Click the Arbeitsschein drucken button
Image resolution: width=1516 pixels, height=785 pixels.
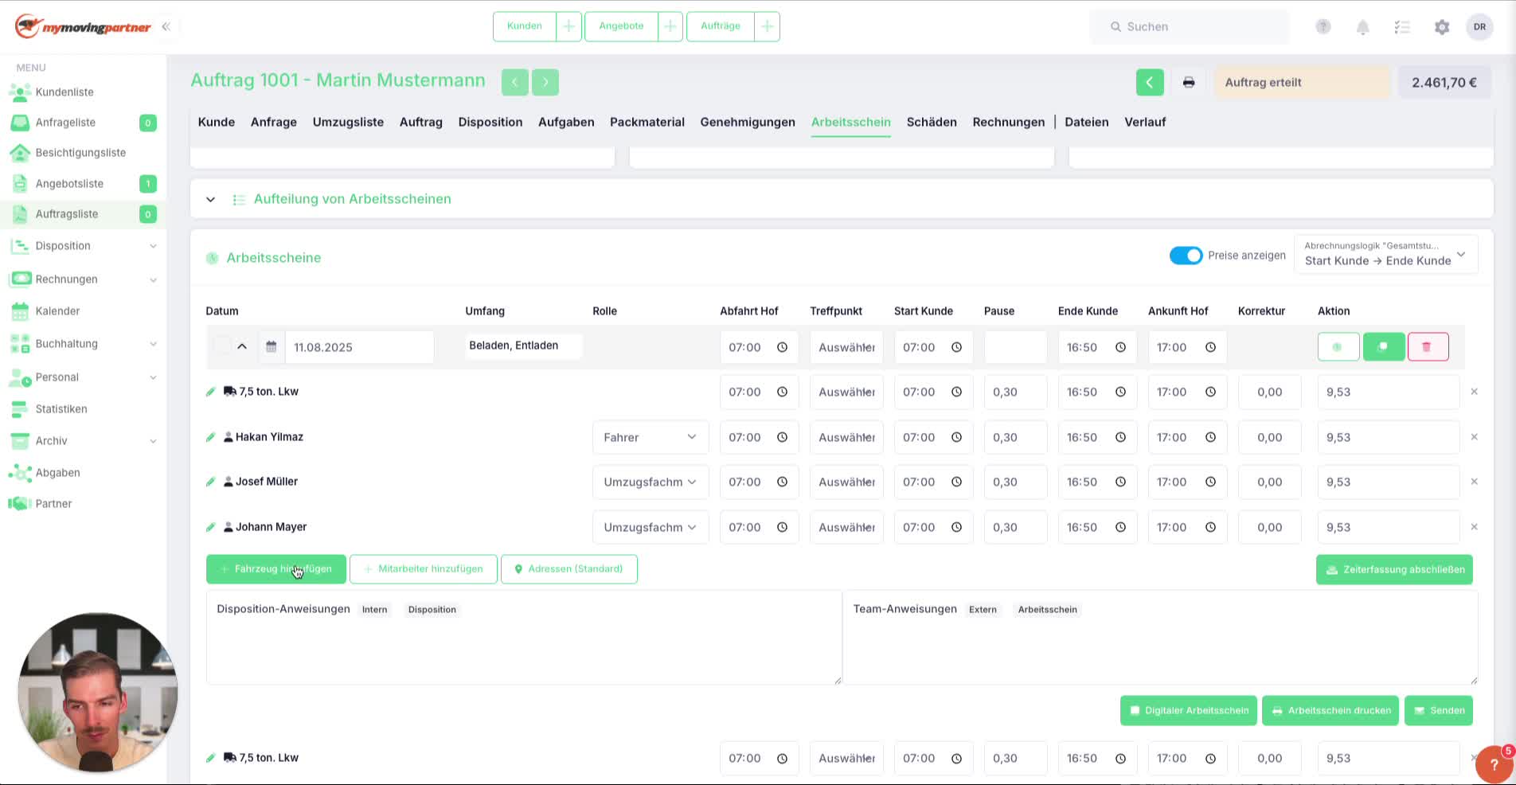pos(1330,711)
